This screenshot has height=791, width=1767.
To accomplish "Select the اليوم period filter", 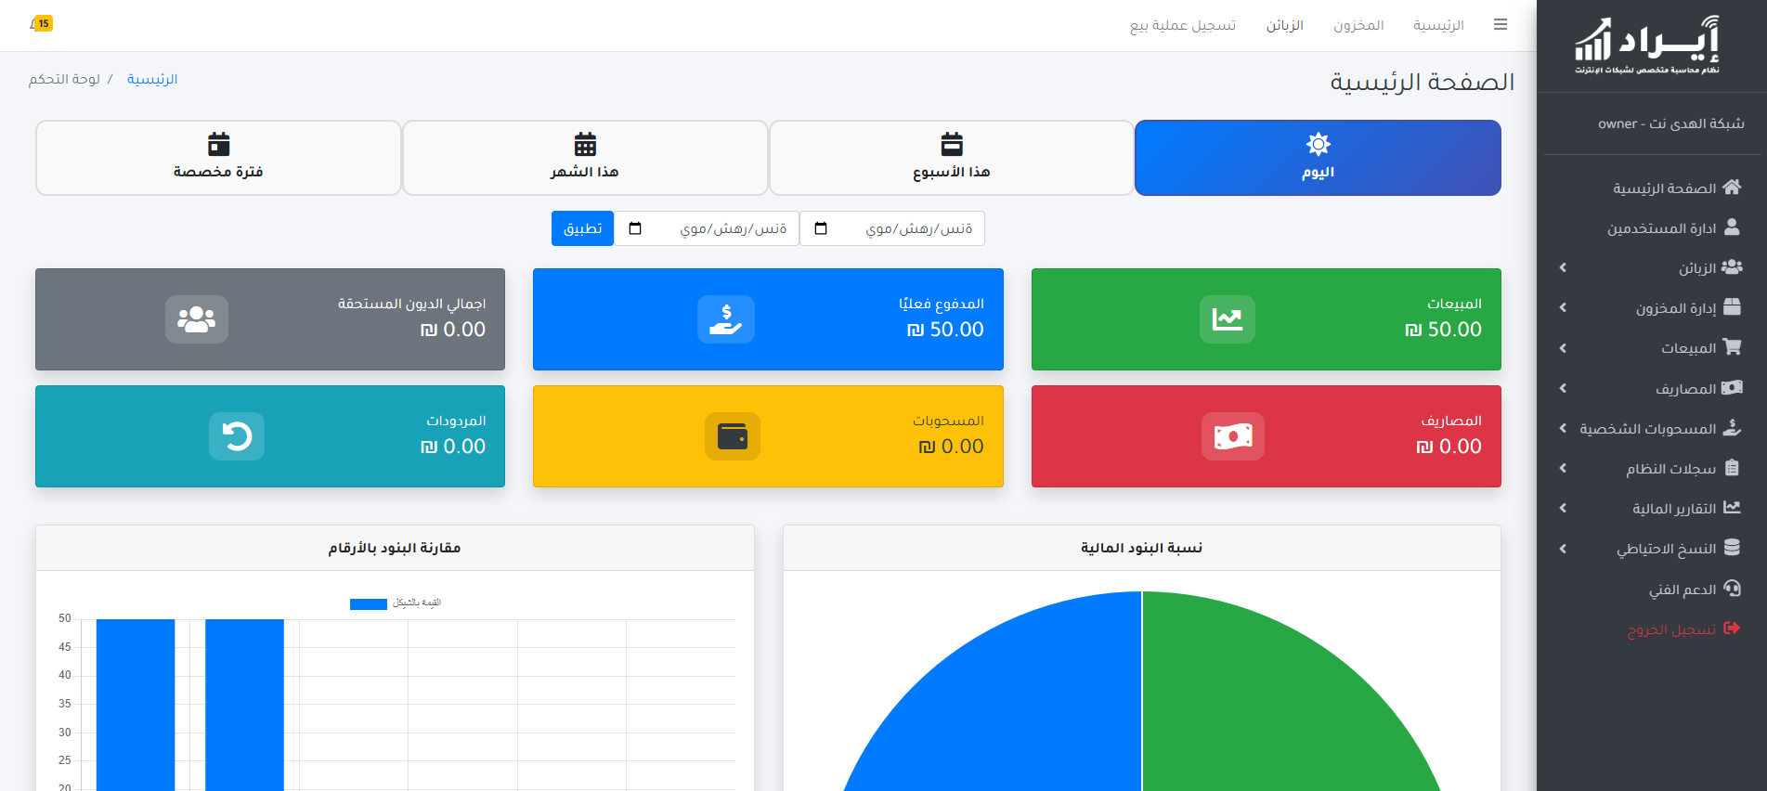I will click(x=1317, y=158).
